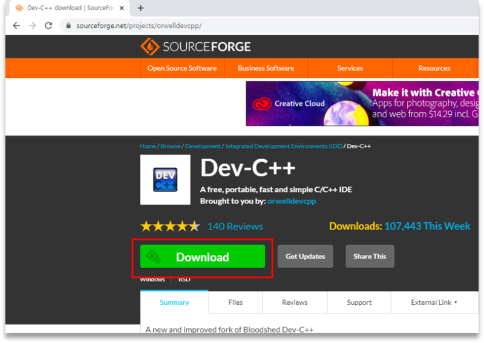Click 'A new and improved fork' description
Screen dimensions: 484x343
coord(229,330)
